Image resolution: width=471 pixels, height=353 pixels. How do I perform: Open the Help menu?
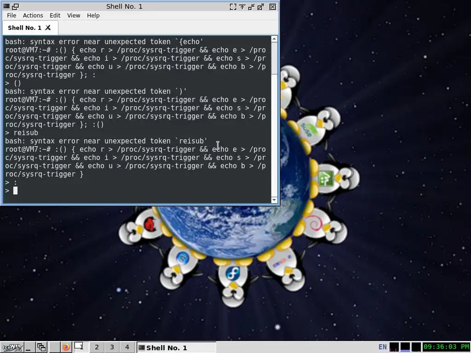point(93,15)
